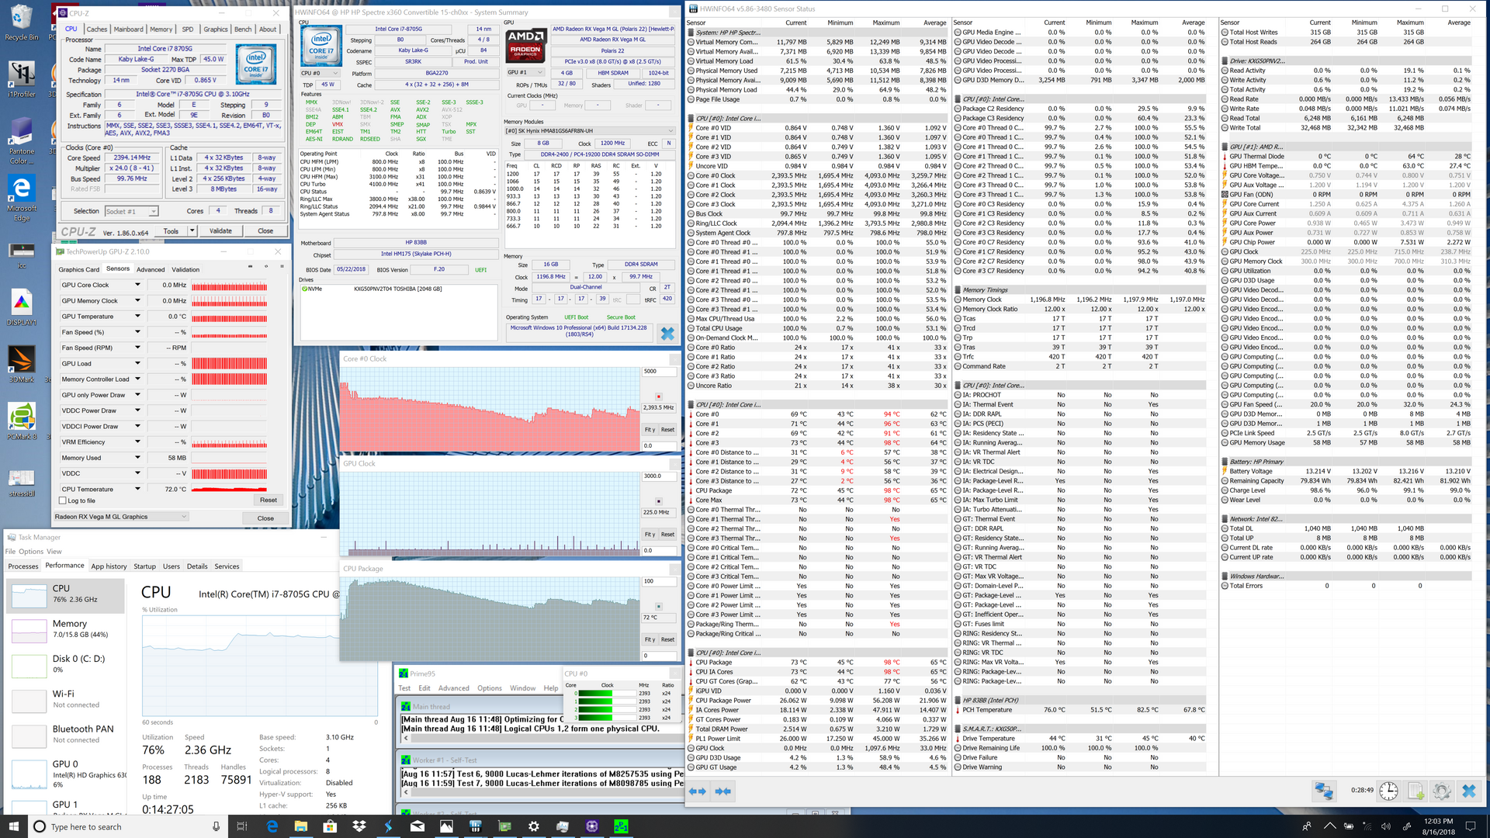Open network remote monitoring in HWiNFO sensors
Viewport: 1490px width, 838px height.
(x=1323, y=791)
